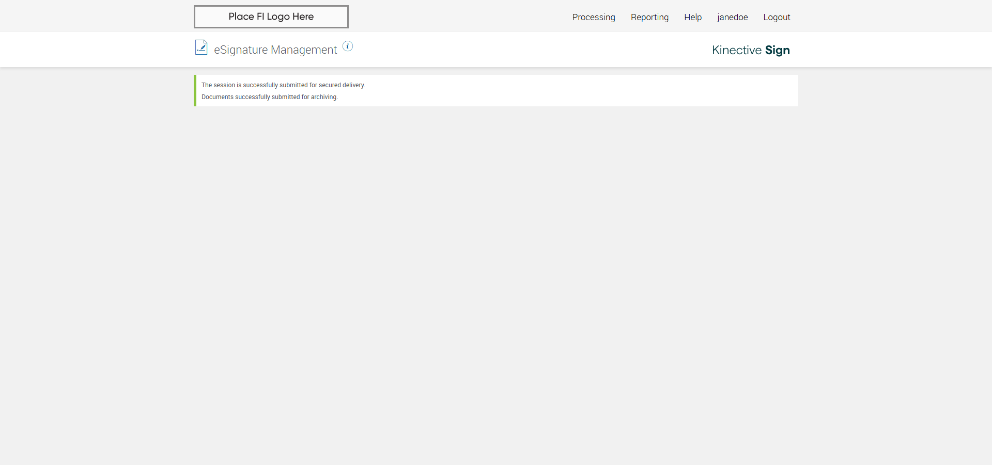Click the eSignature Management heading

click(x=275, y=50)
